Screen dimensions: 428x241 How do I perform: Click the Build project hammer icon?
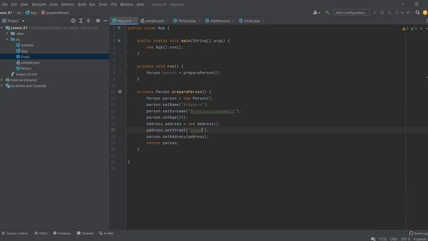pyautogui.click(x=327, y=13)
